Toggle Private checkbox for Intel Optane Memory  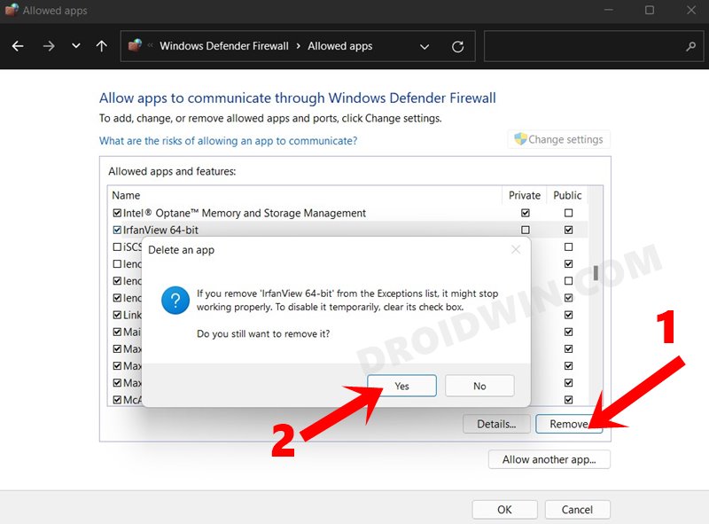[x=525, y=213]
